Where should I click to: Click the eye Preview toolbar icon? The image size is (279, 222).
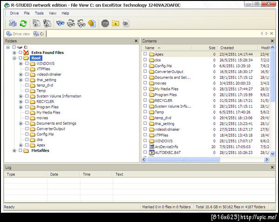tap(126, 23)
